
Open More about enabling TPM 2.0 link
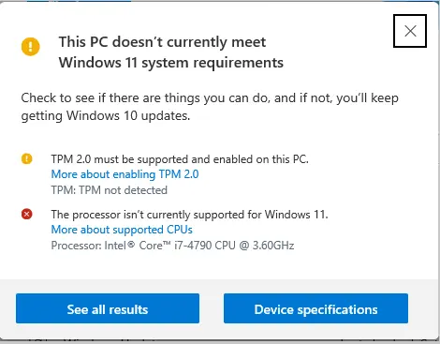125,174
